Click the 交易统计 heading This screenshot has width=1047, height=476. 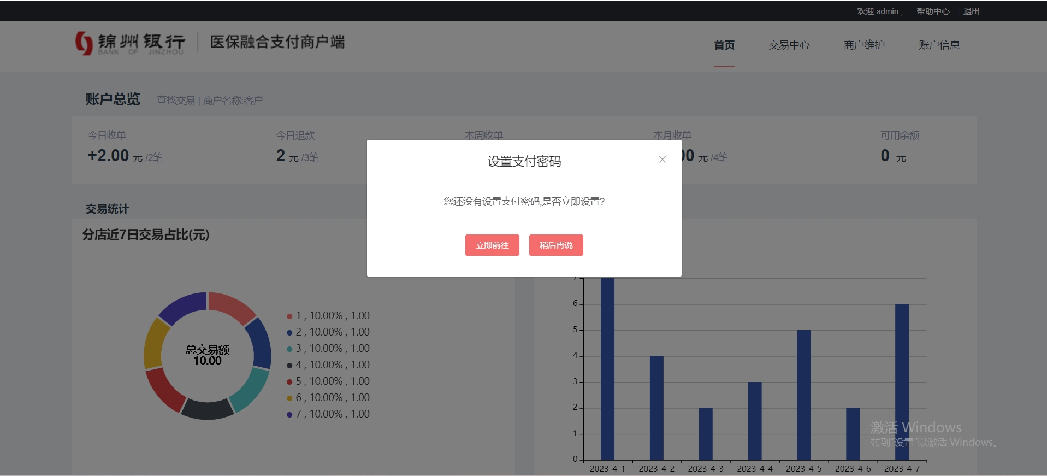(x=107, y=209)
